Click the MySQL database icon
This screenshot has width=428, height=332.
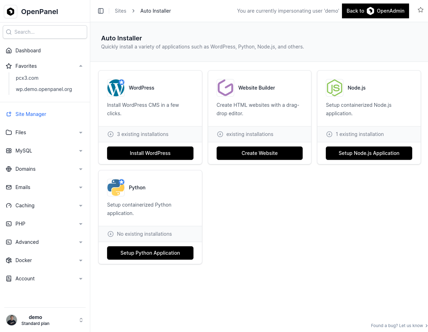pyautogui.click(x=9, y=151)
